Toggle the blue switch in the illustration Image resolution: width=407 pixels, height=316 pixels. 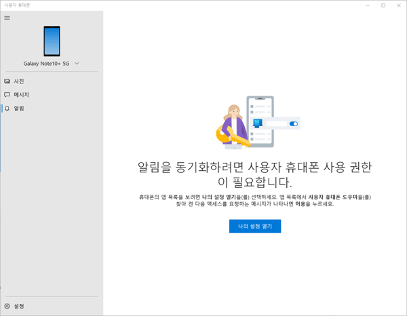click(293, 124)
